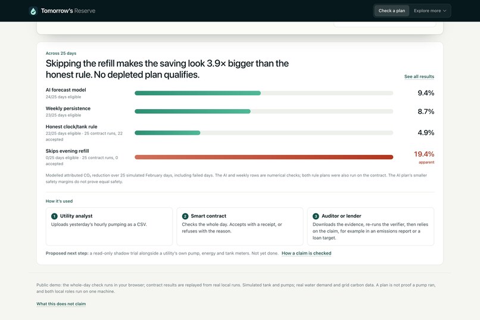Select the Utility analyst card
Viewport: 480px width, 320px height.
pyautogui.click(x=110, y=226)
